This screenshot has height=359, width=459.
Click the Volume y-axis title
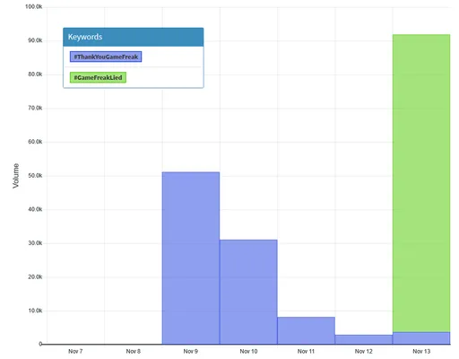click(x=16, y=176)
